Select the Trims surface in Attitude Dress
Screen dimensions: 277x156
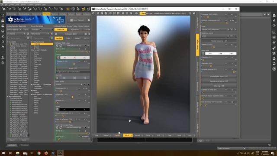(x=38, y=48)
